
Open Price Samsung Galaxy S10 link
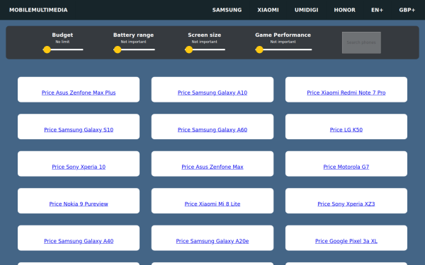(79, 129)
